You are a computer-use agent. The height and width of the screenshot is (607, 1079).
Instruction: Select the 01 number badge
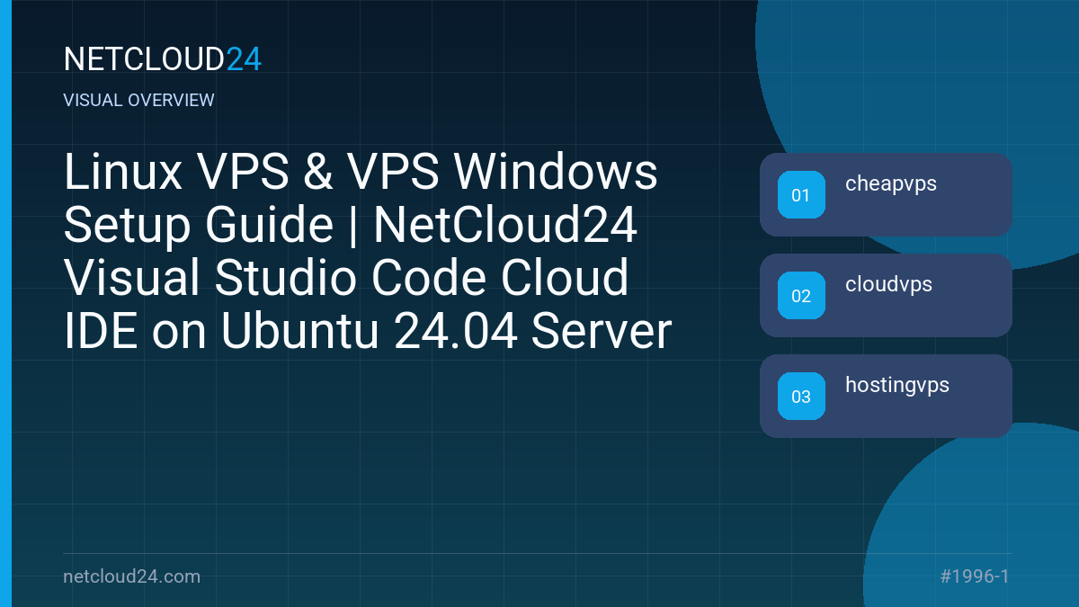(x=801, y=195)
